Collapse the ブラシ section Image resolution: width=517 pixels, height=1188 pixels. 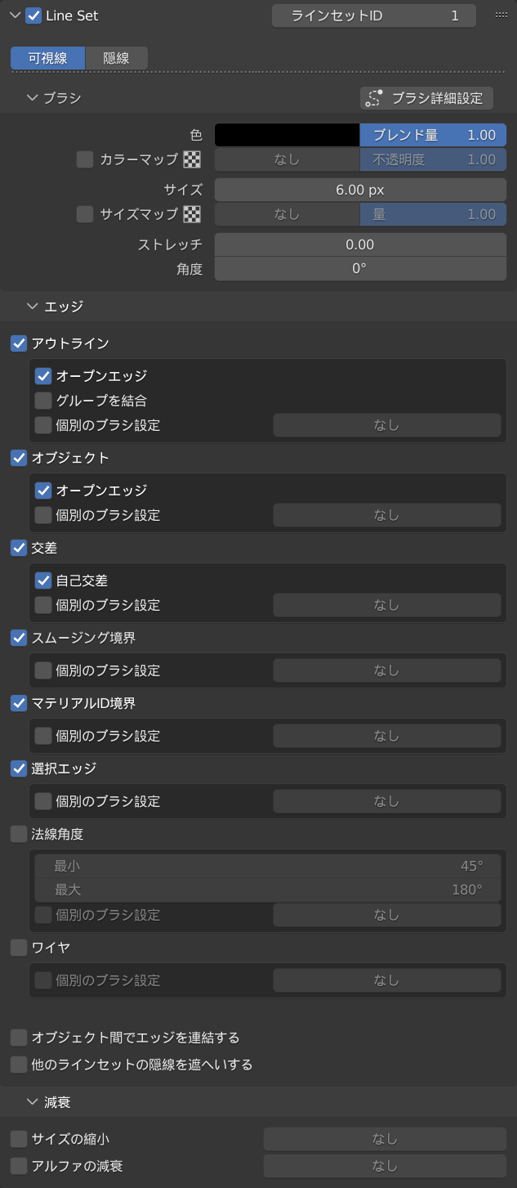pyautogui.click(x=33, y=98)
